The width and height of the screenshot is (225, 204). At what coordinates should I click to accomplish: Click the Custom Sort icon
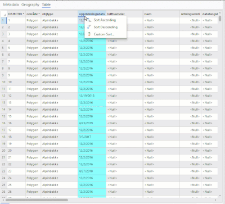coord(89,34)
